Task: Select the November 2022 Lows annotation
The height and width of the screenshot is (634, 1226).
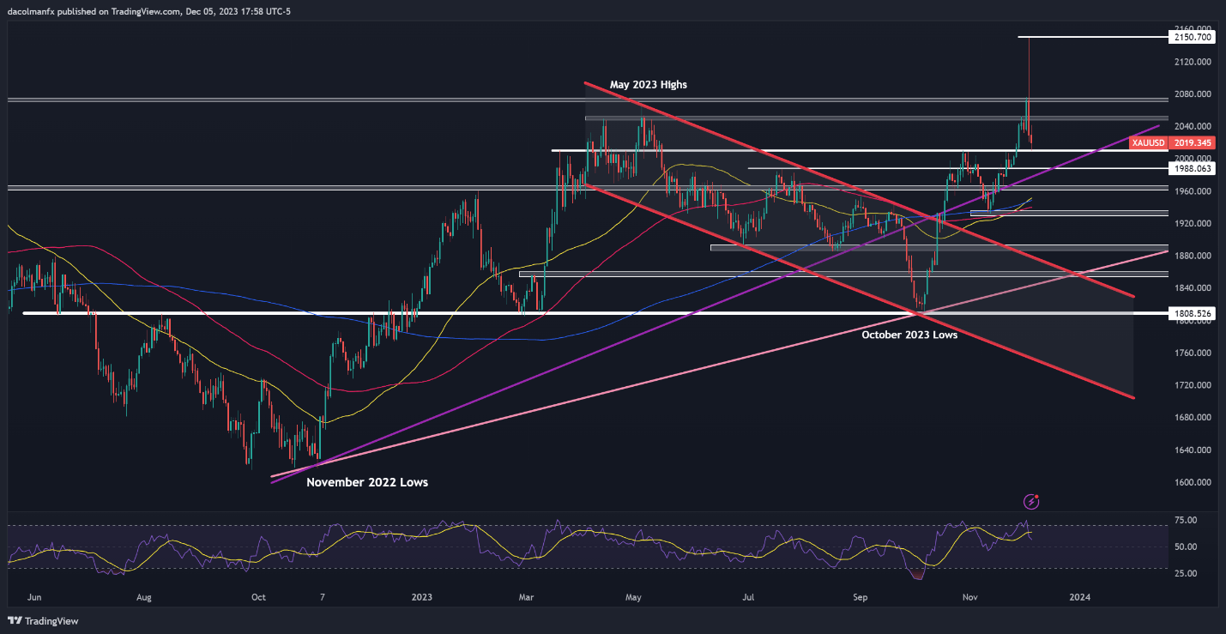Action: pyautogui.click(x=367, y=482)
